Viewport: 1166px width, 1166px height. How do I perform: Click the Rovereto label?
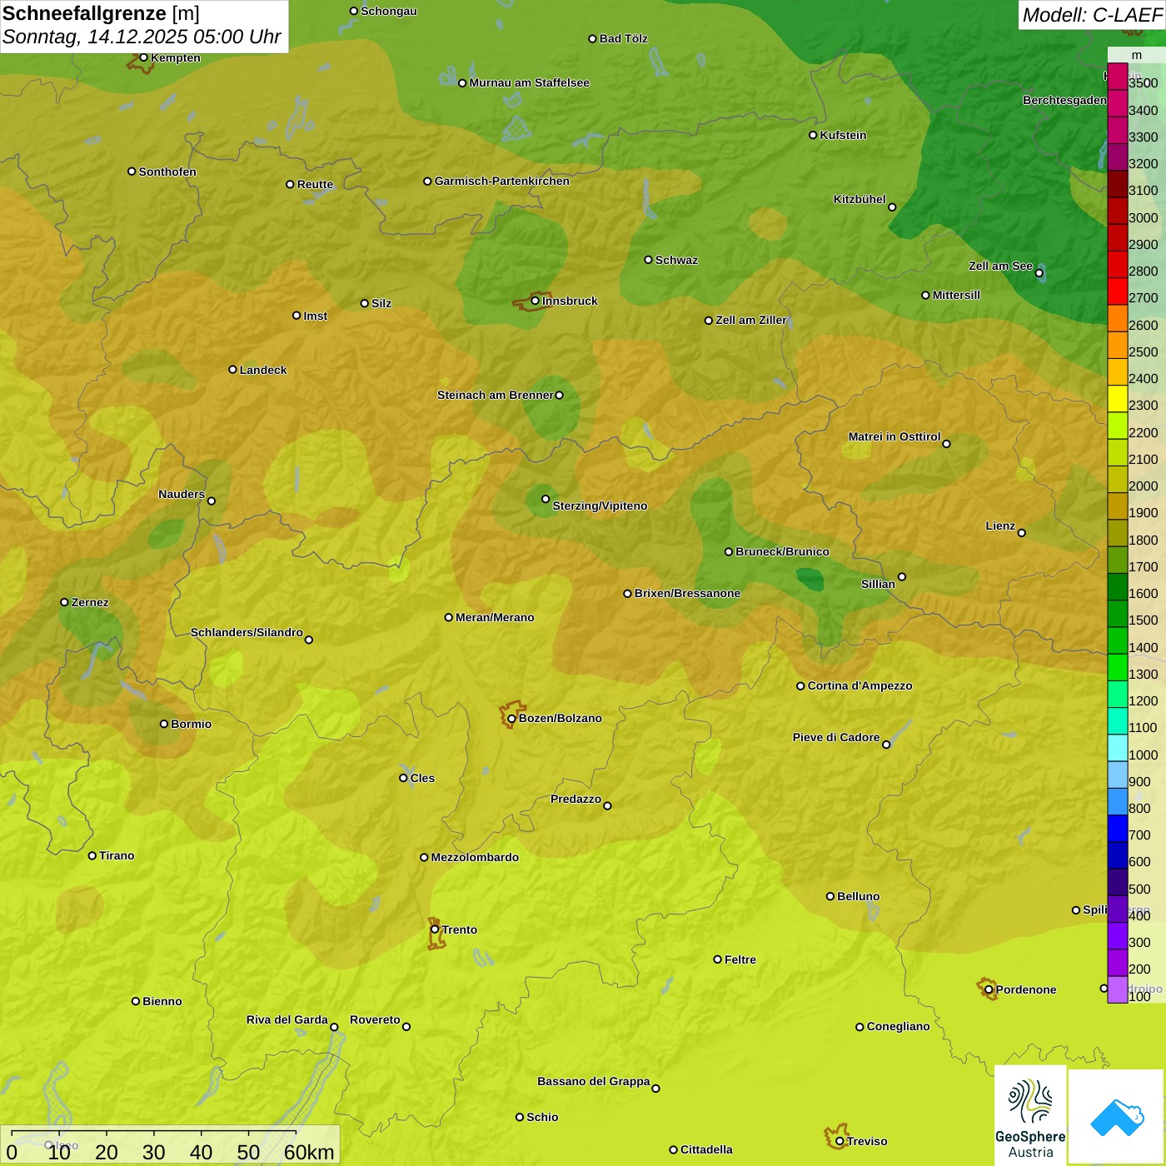(375, 1019)
